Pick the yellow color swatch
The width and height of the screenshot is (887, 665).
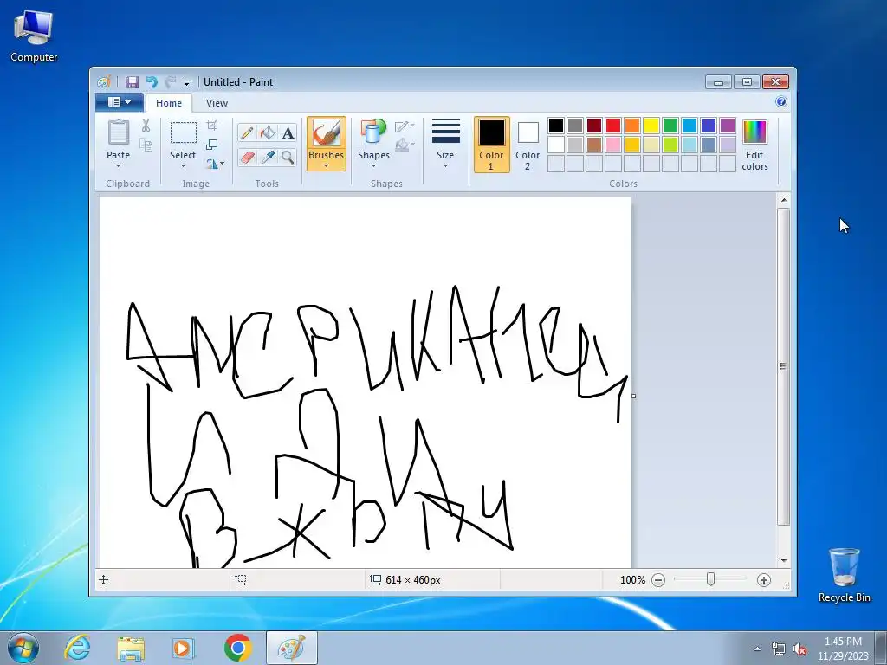(x=651, y=126)
